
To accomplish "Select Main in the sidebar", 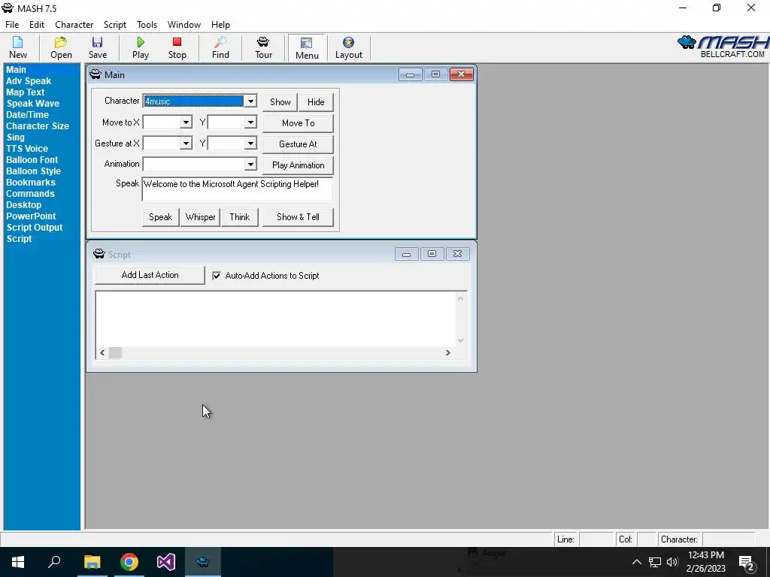I will (17, 70).
